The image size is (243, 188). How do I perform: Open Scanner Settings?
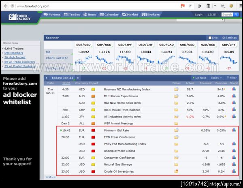click(229, 38)
